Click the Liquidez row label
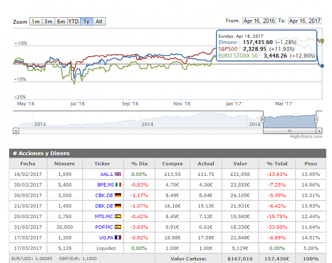332x263 pixels. 106,248
